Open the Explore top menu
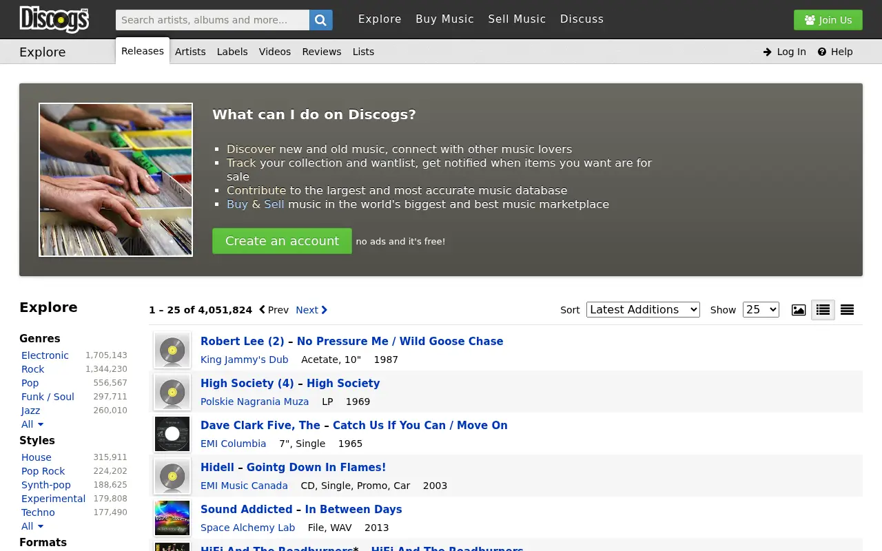The image size is (882, 551). 380,19
